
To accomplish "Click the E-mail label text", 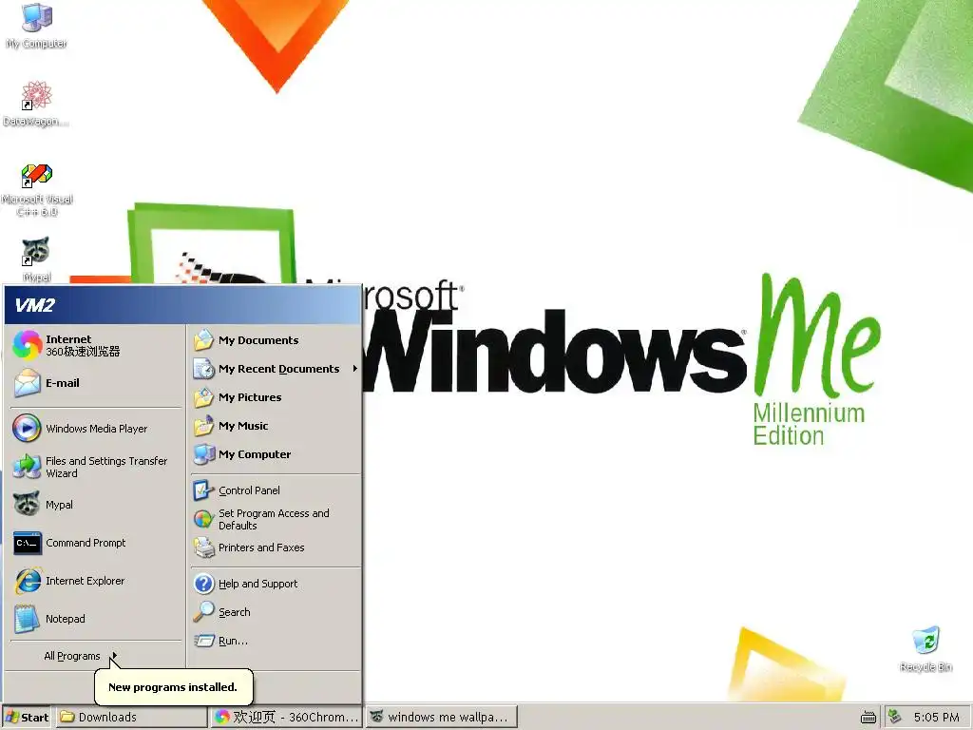I will pyautogui.click(x=63, y=383).
